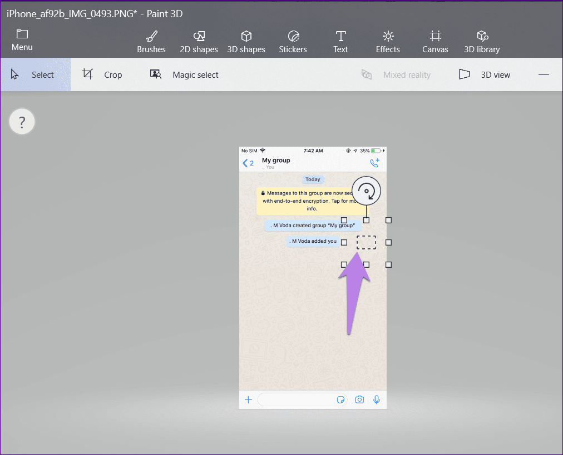Image resolution: width=563 pixels, height=455 pixels.
Task: Open the Effects panel
Action: coord(388,42)
